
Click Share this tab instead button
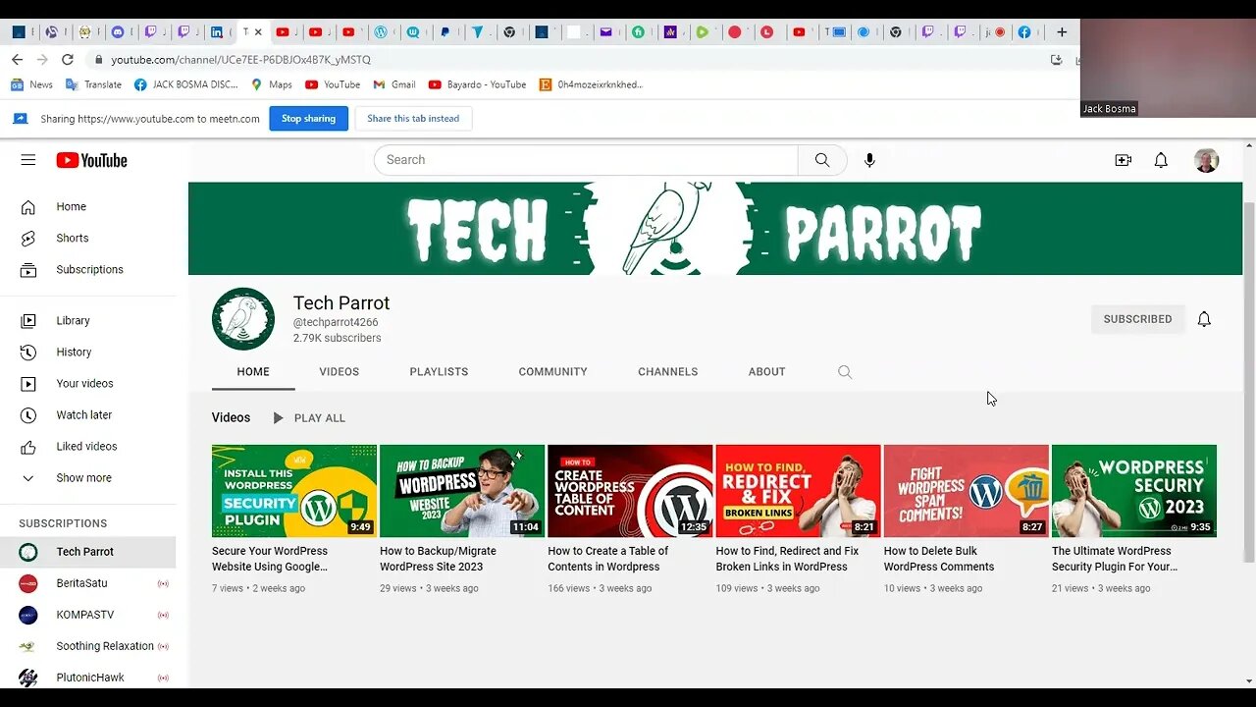pos(413,119)
